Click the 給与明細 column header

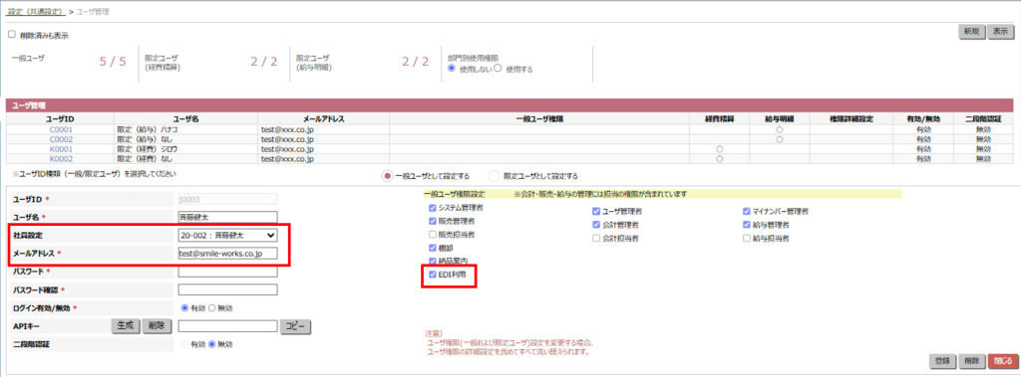tap(780, 119)
